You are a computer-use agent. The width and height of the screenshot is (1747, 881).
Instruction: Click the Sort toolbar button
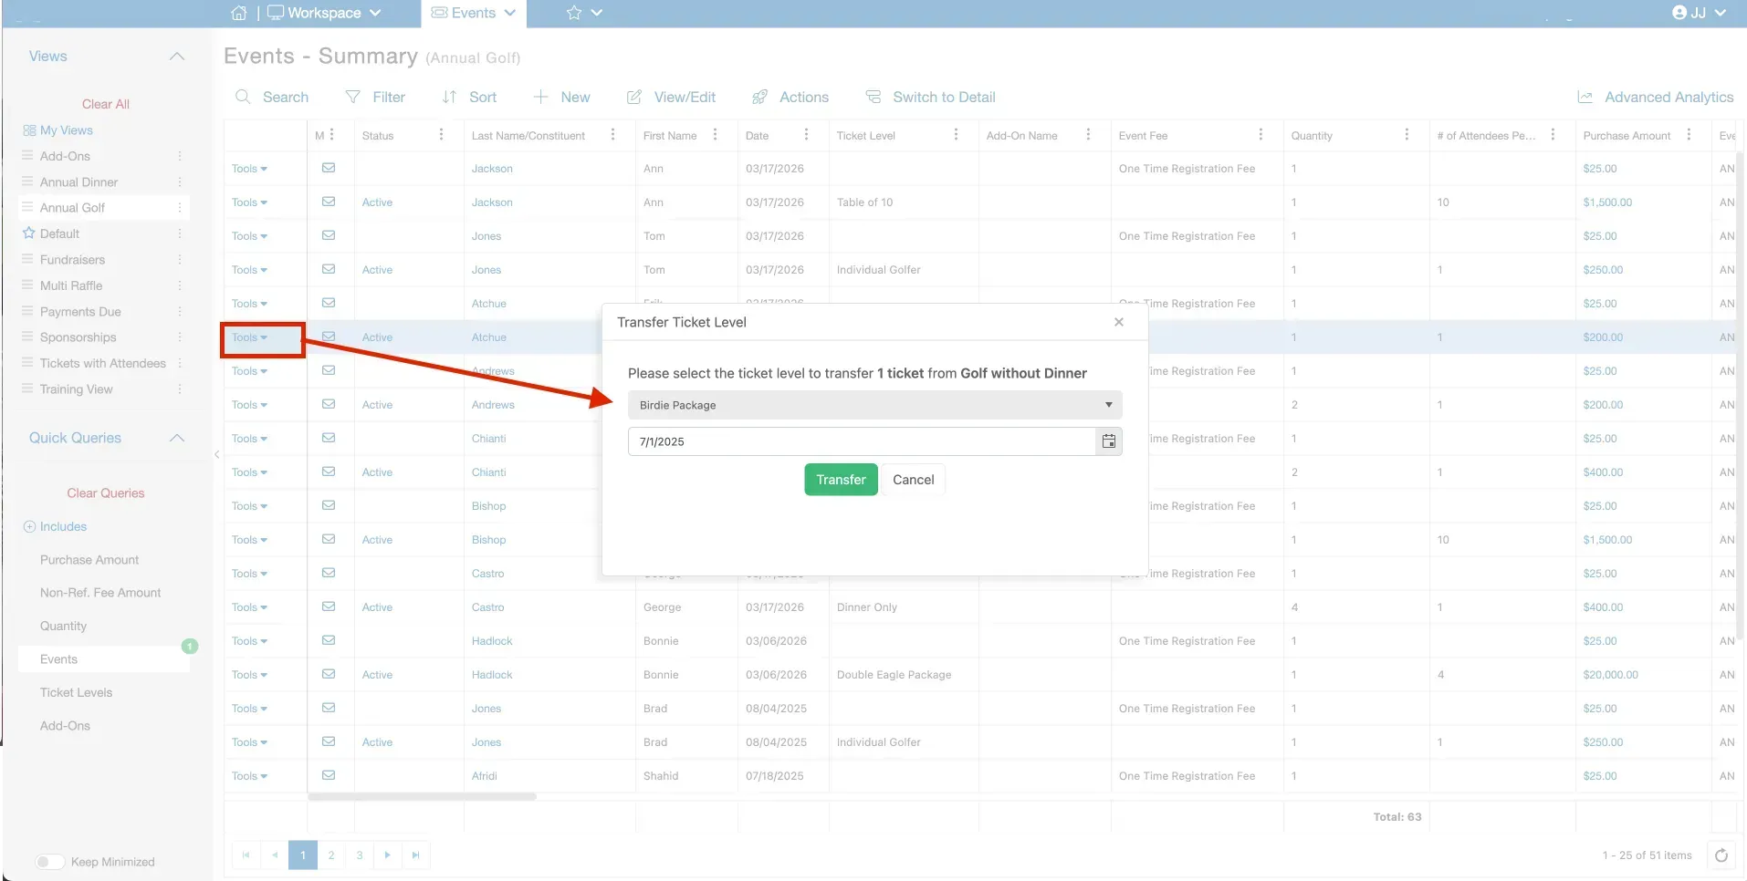[x=469, y=97]
